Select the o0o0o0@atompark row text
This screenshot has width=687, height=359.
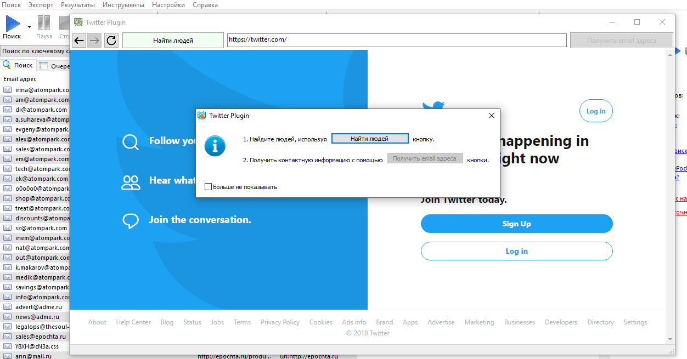[x=42, y=189]
